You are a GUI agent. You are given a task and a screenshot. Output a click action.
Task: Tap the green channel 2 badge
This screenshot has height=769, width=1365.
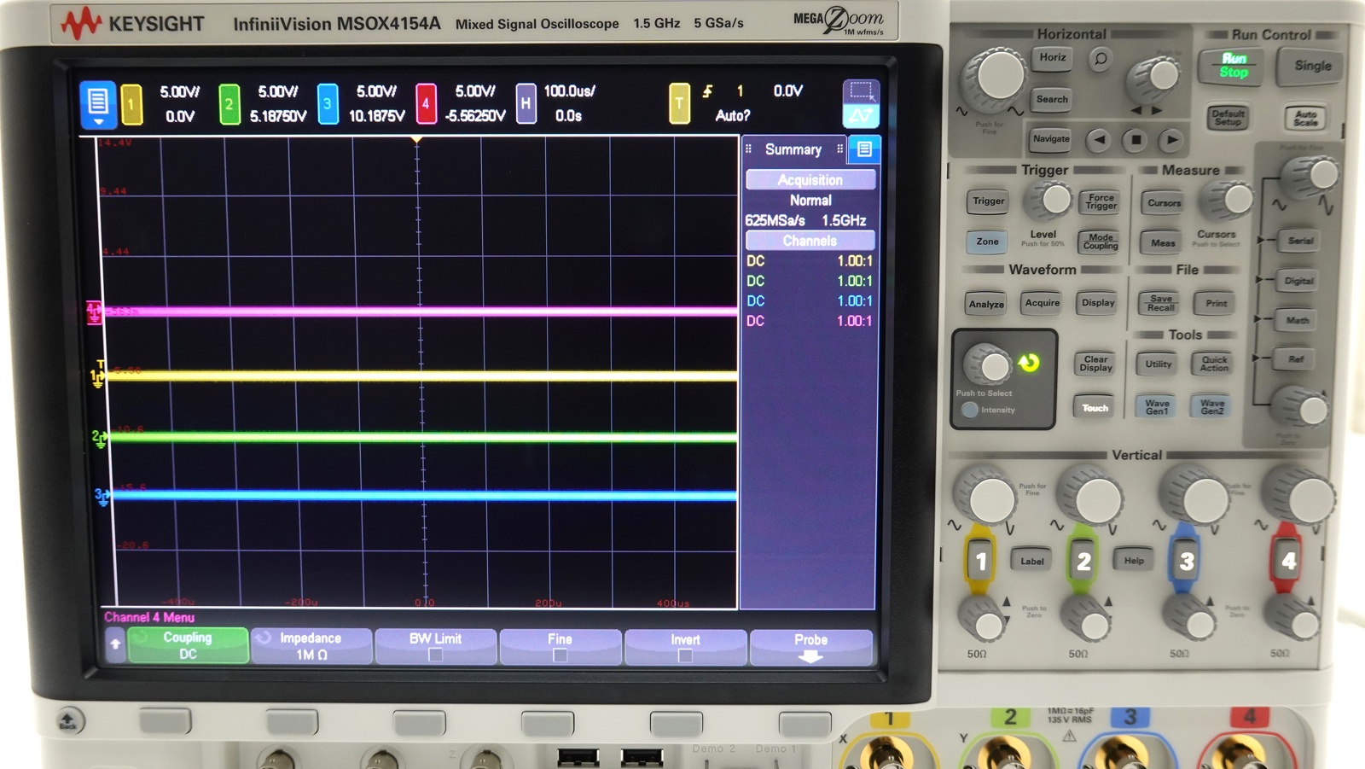[229, 104]
